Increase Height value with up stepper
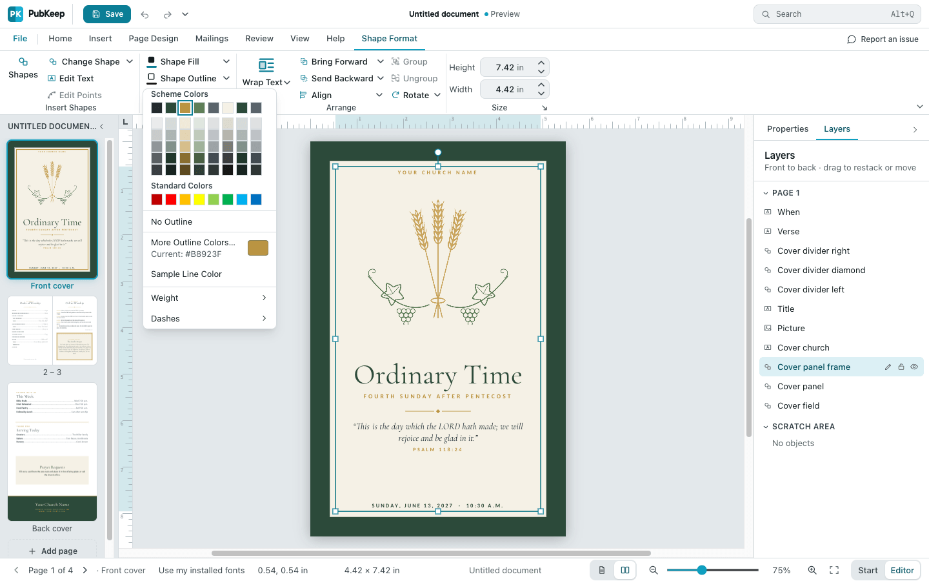 coord(541,63)
